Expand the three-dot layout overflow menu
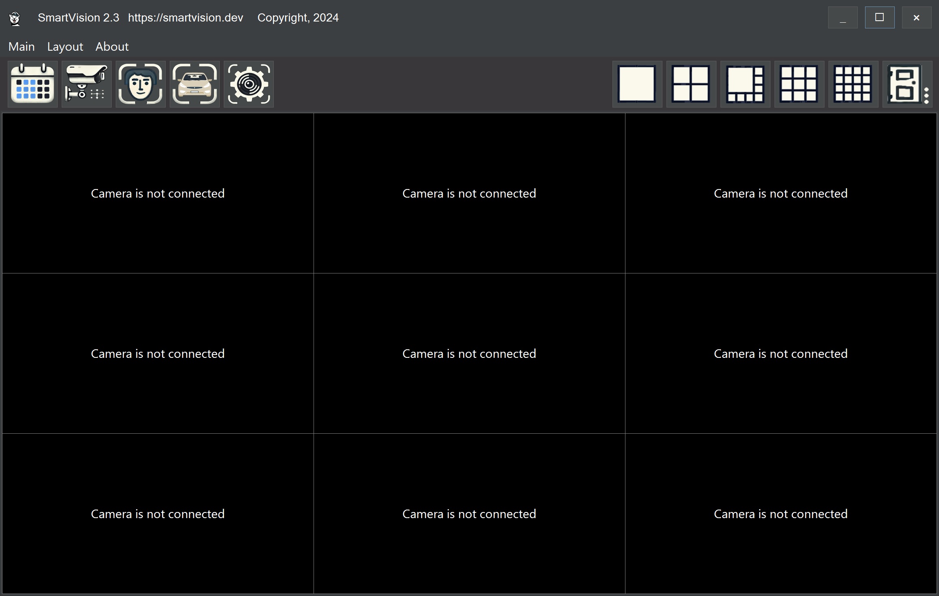Screen dimensions: 939x596 (x=926, y=96)
